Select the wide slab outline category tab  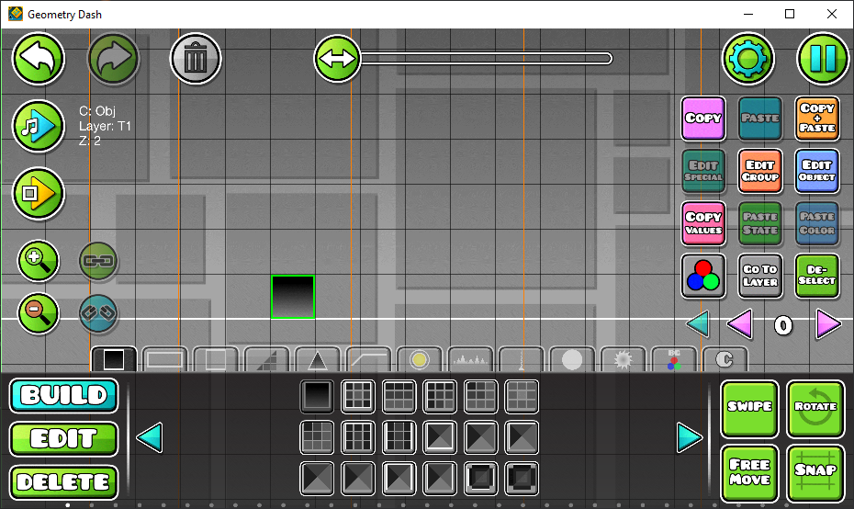(165, 359)
